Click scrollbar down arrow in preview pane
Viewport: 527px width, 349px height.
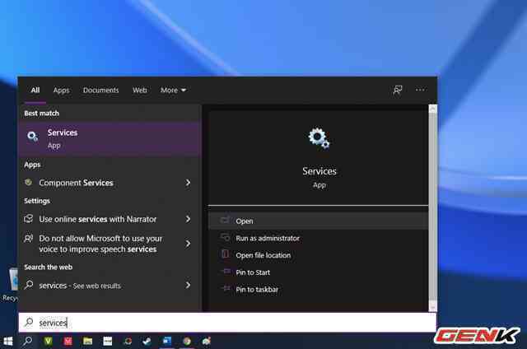tap(433, 307)
